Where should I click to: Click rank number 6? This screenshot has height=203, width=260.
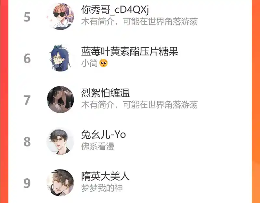click(x=27, y=58)
